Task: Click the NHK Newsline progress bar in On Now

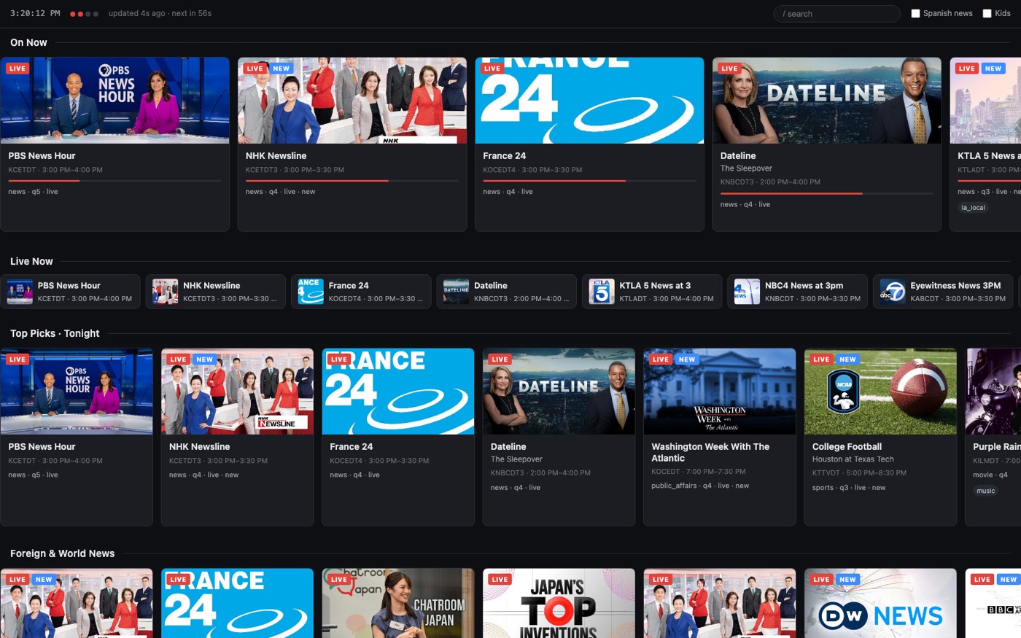Action: [x=352, y=180]
